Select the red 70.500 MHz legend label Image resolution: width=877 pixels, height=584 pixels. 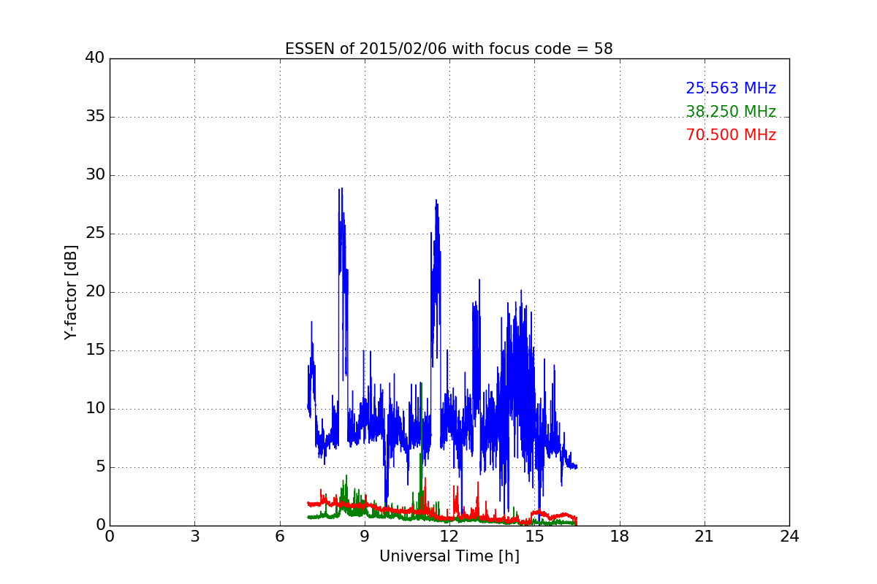pos(731,135)
